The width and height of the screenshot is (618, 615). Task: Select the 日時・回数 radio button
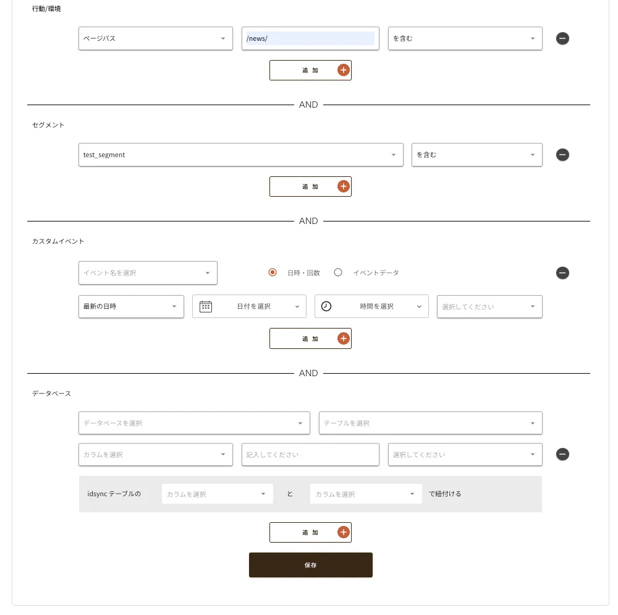click(272, 272)
